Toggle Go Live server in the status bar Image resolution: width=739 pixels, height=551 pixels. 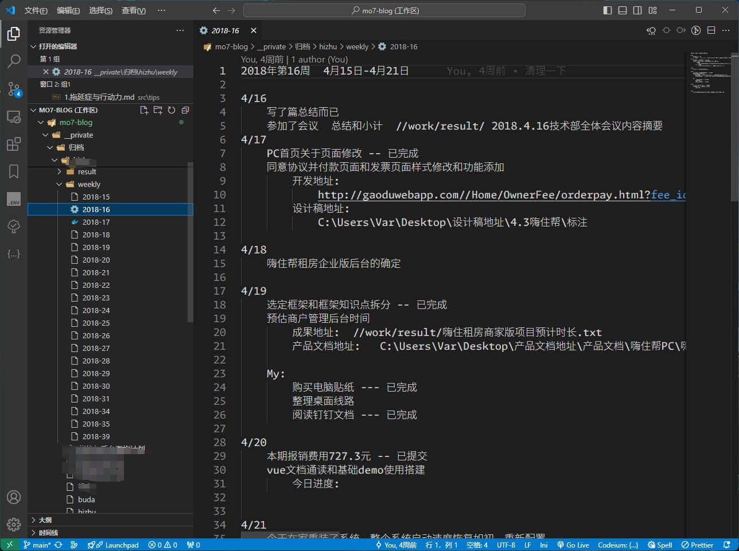pos(573,545)
